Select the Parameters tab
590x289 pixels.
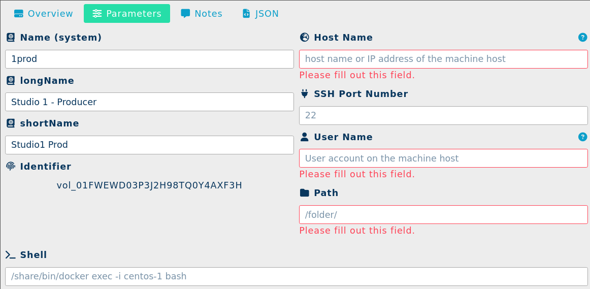click(x=127, y=14)
